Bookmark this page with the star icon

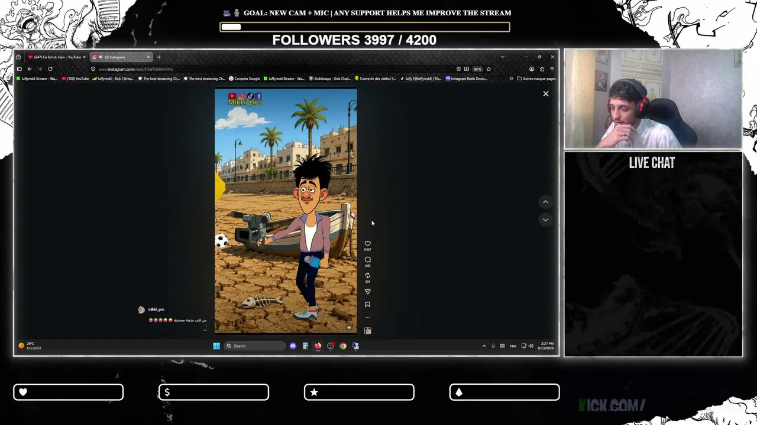click(489, 69)
